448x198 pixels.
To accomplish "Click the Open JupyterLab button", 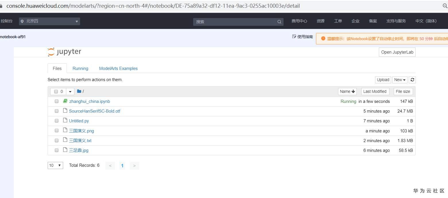I will pyautogui.click(x=397, y=52).
